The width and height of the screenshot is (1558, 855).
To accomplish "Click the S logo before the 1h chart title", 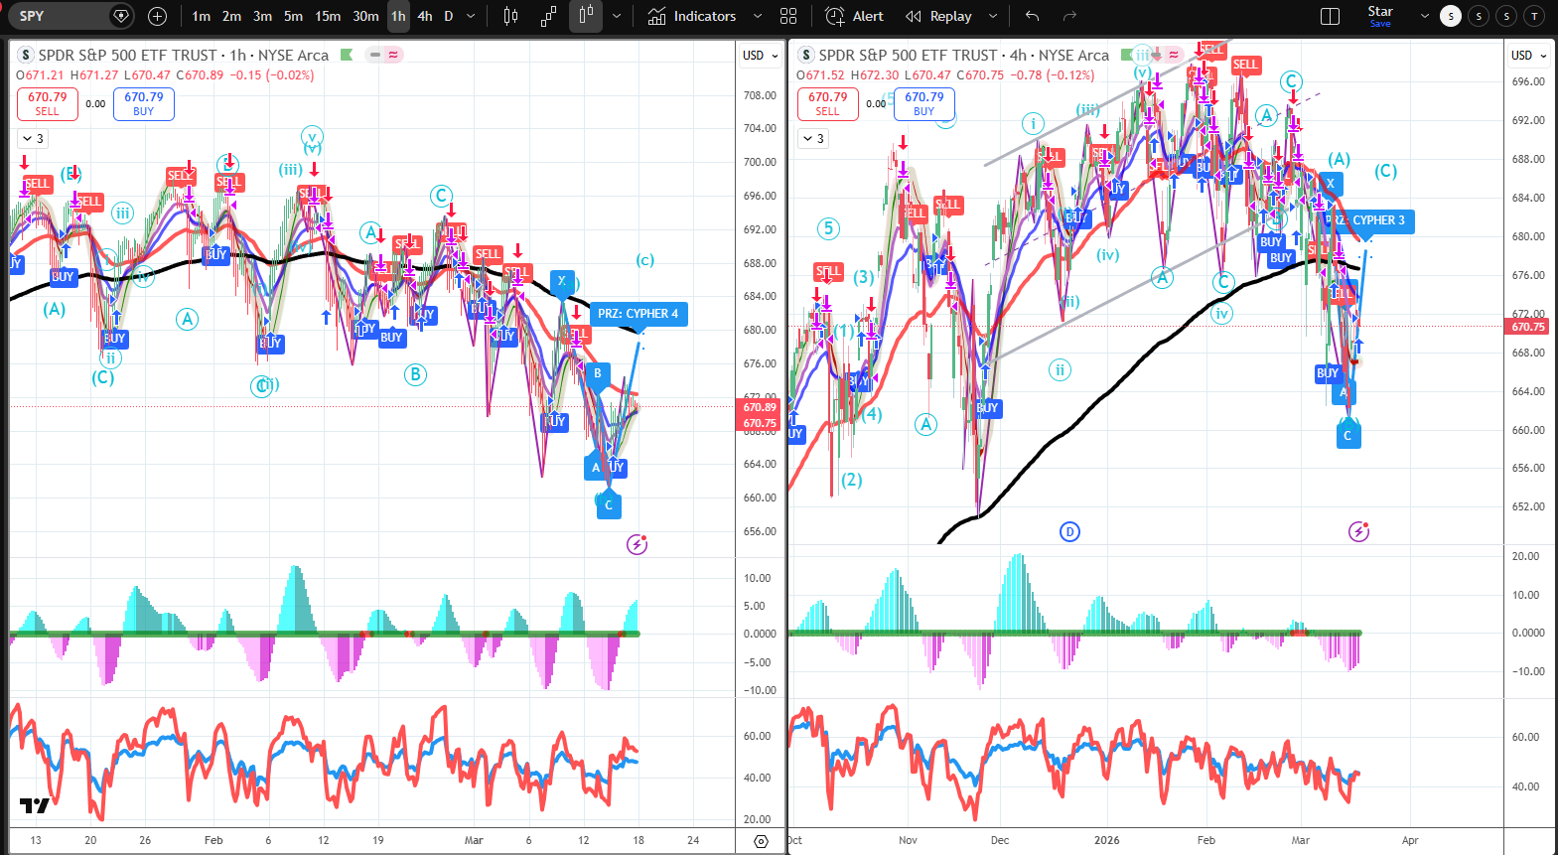I will click(26, 55).
